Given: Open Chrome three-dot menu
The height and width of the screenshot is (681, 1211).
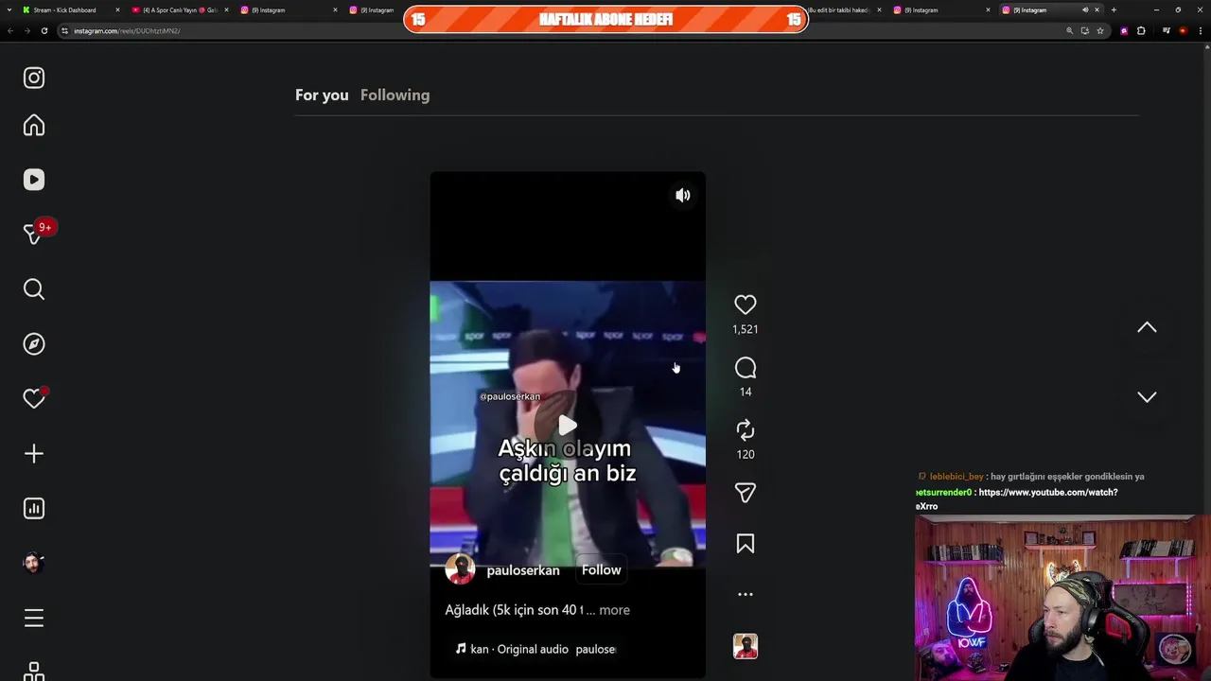Looking at the screenshot, I should pyautogui.click(x=1201, y=30).
